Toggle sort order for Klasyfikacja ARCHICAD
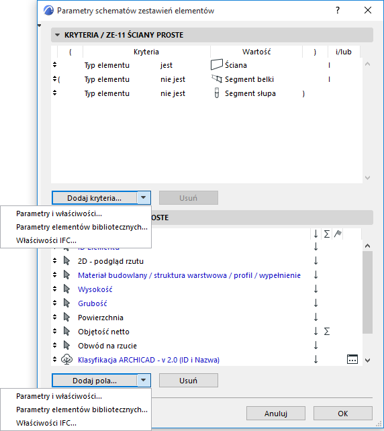 pyautogui.click(x=316, y=359)
